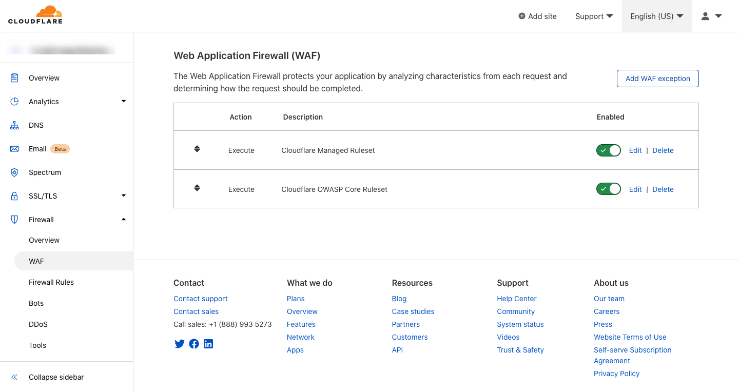Open the Facebook icon in footer

(x=194, y=344)
